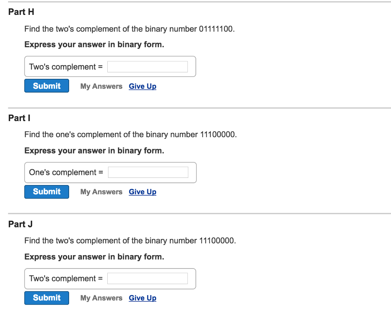Submit the answer for Part J

[x=46, y=297]
